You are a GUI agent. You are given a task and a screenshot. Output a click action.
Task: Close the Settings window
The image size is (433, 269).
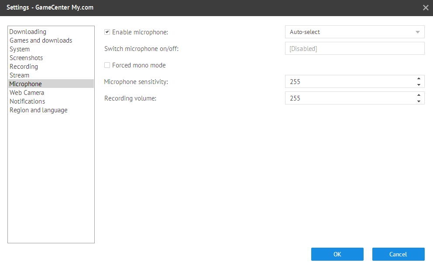tap(426, 8)
